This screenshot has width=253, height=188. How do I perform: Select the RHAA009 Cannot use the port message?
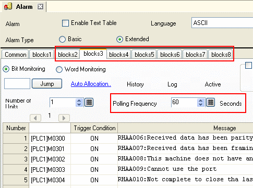coord(185,169)
